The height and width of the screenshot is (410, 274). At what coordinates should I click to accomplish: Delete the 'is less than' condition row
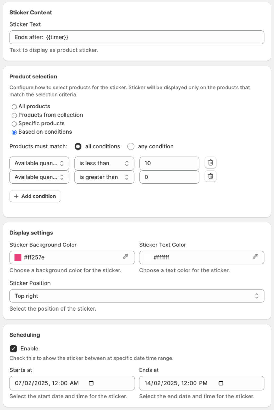(210, 163)
